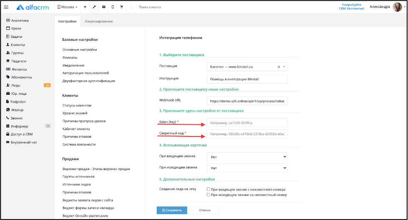Open Информер in the sidebar
The image size is (408, 220).
[17, 126]
